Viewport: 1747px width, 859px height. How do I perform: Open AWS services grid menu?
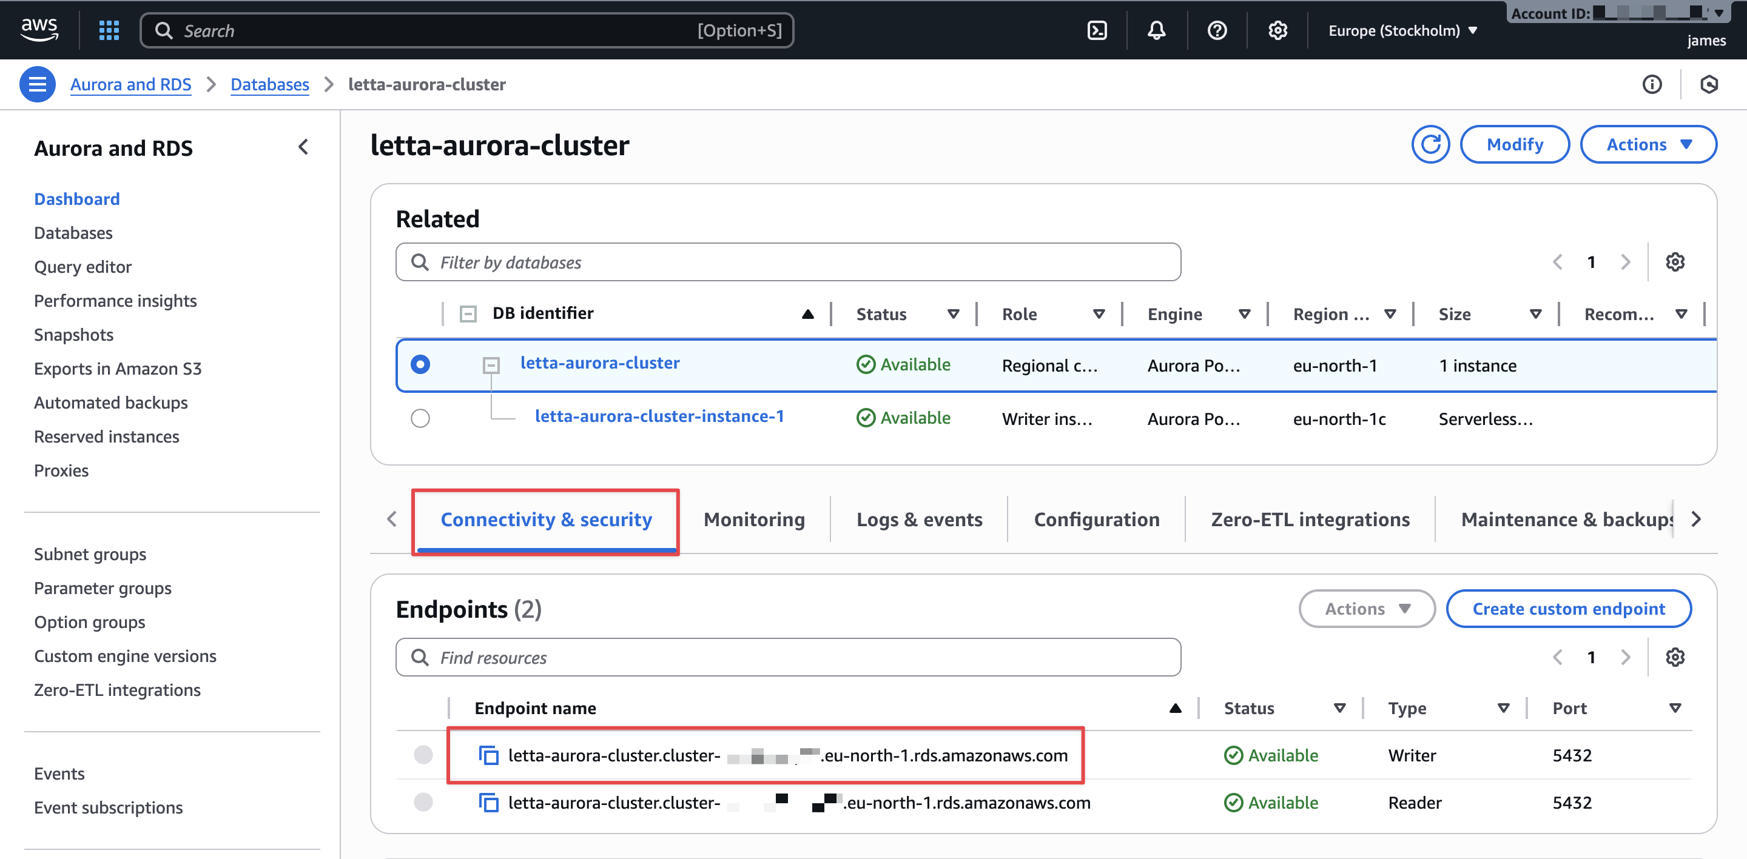[x=109, y=30]
